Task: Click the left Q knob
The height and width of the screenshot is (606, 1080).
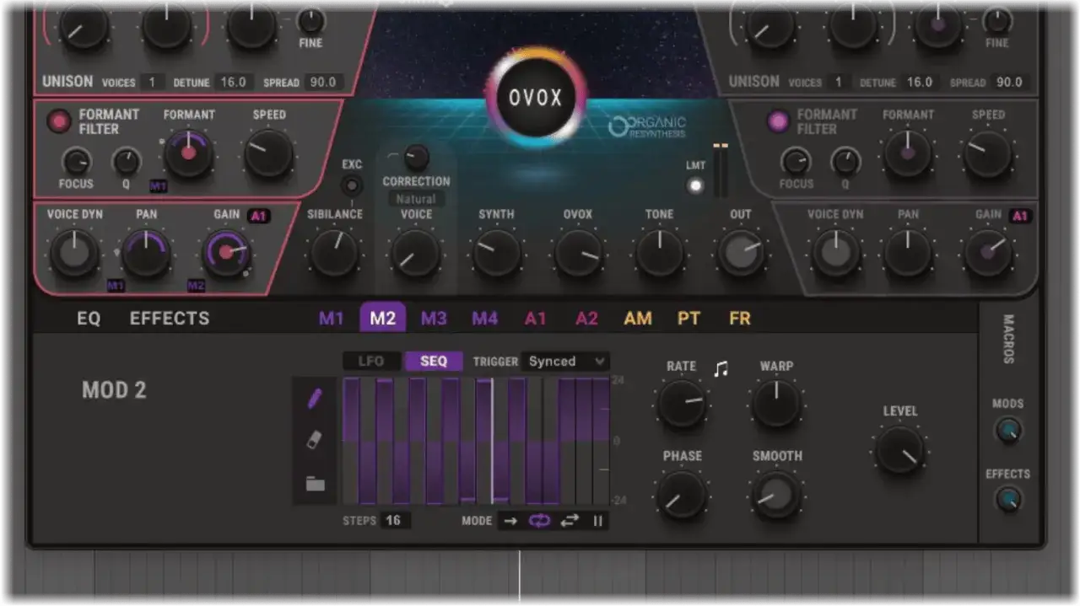Action: point(127,161)
